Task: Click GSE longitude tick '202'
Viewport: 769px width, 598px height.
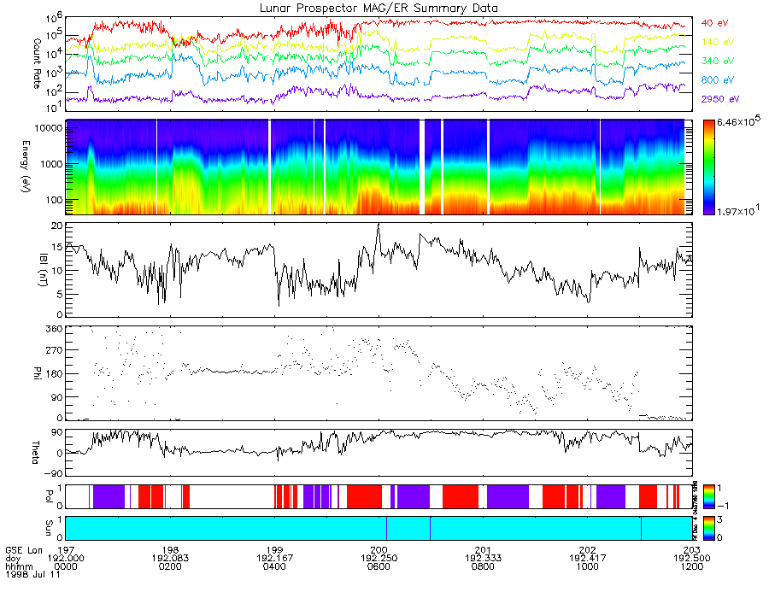Action: (588, 550)
